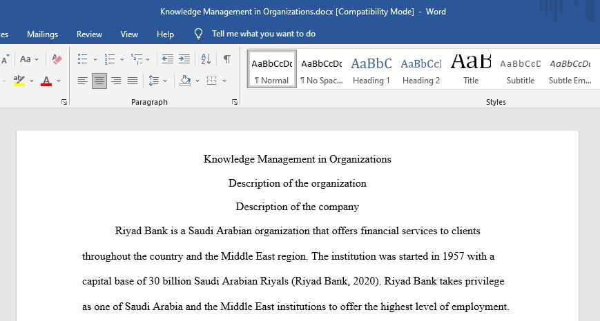Screen dimensions: 600x321
Task: Toggle Center alignment button
Action: point(99,81)
